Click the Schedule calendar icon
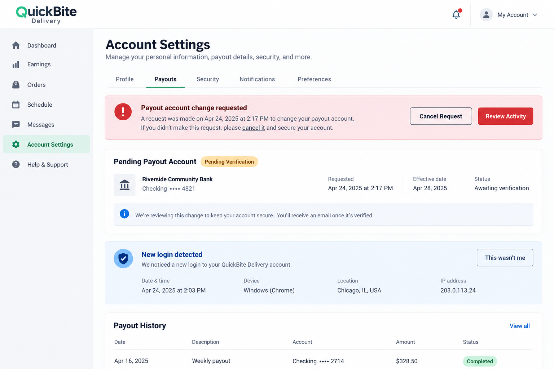The width and height of the screenshot is (554, 369). (16, 105)
